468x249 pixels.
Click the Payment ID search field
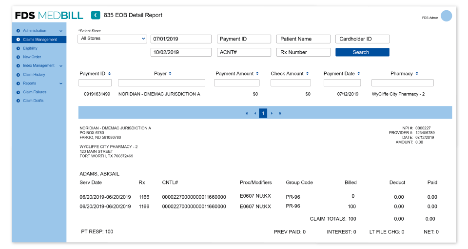[x=244, y=39]
